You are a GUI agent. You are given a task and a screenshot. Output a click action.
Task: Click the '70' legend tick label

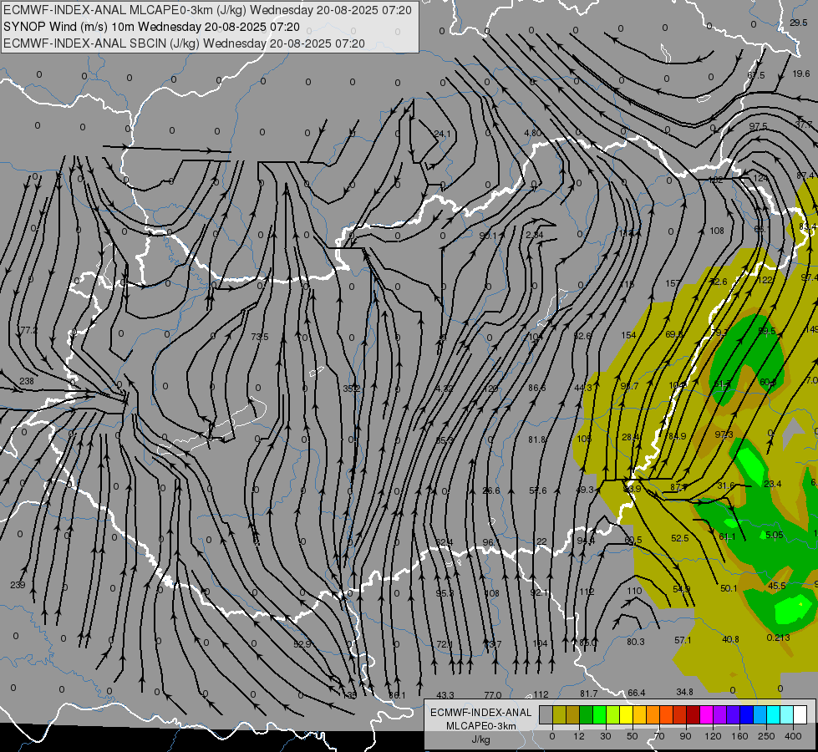(659, 736)
